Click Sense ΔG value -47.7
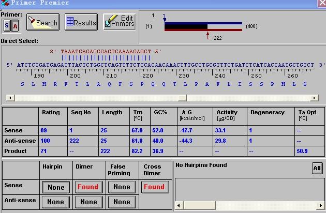 (x=186, y=130)
